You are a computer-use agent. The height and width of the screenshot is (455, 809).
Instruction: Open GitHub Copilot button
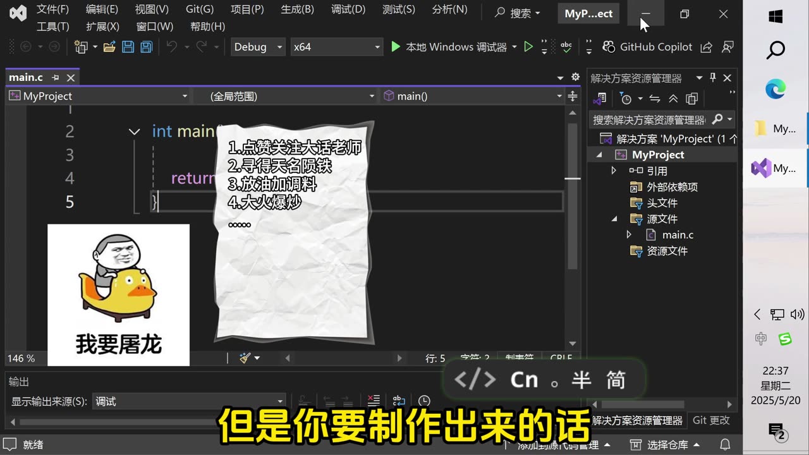[647, 47]
